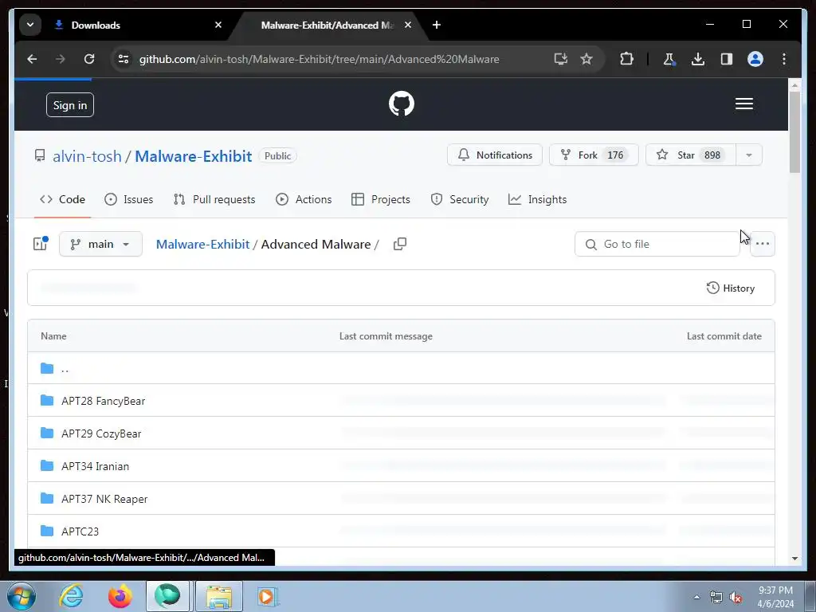
Task: Open Chrome's three-dot menu
Action: tap(784, 59)
